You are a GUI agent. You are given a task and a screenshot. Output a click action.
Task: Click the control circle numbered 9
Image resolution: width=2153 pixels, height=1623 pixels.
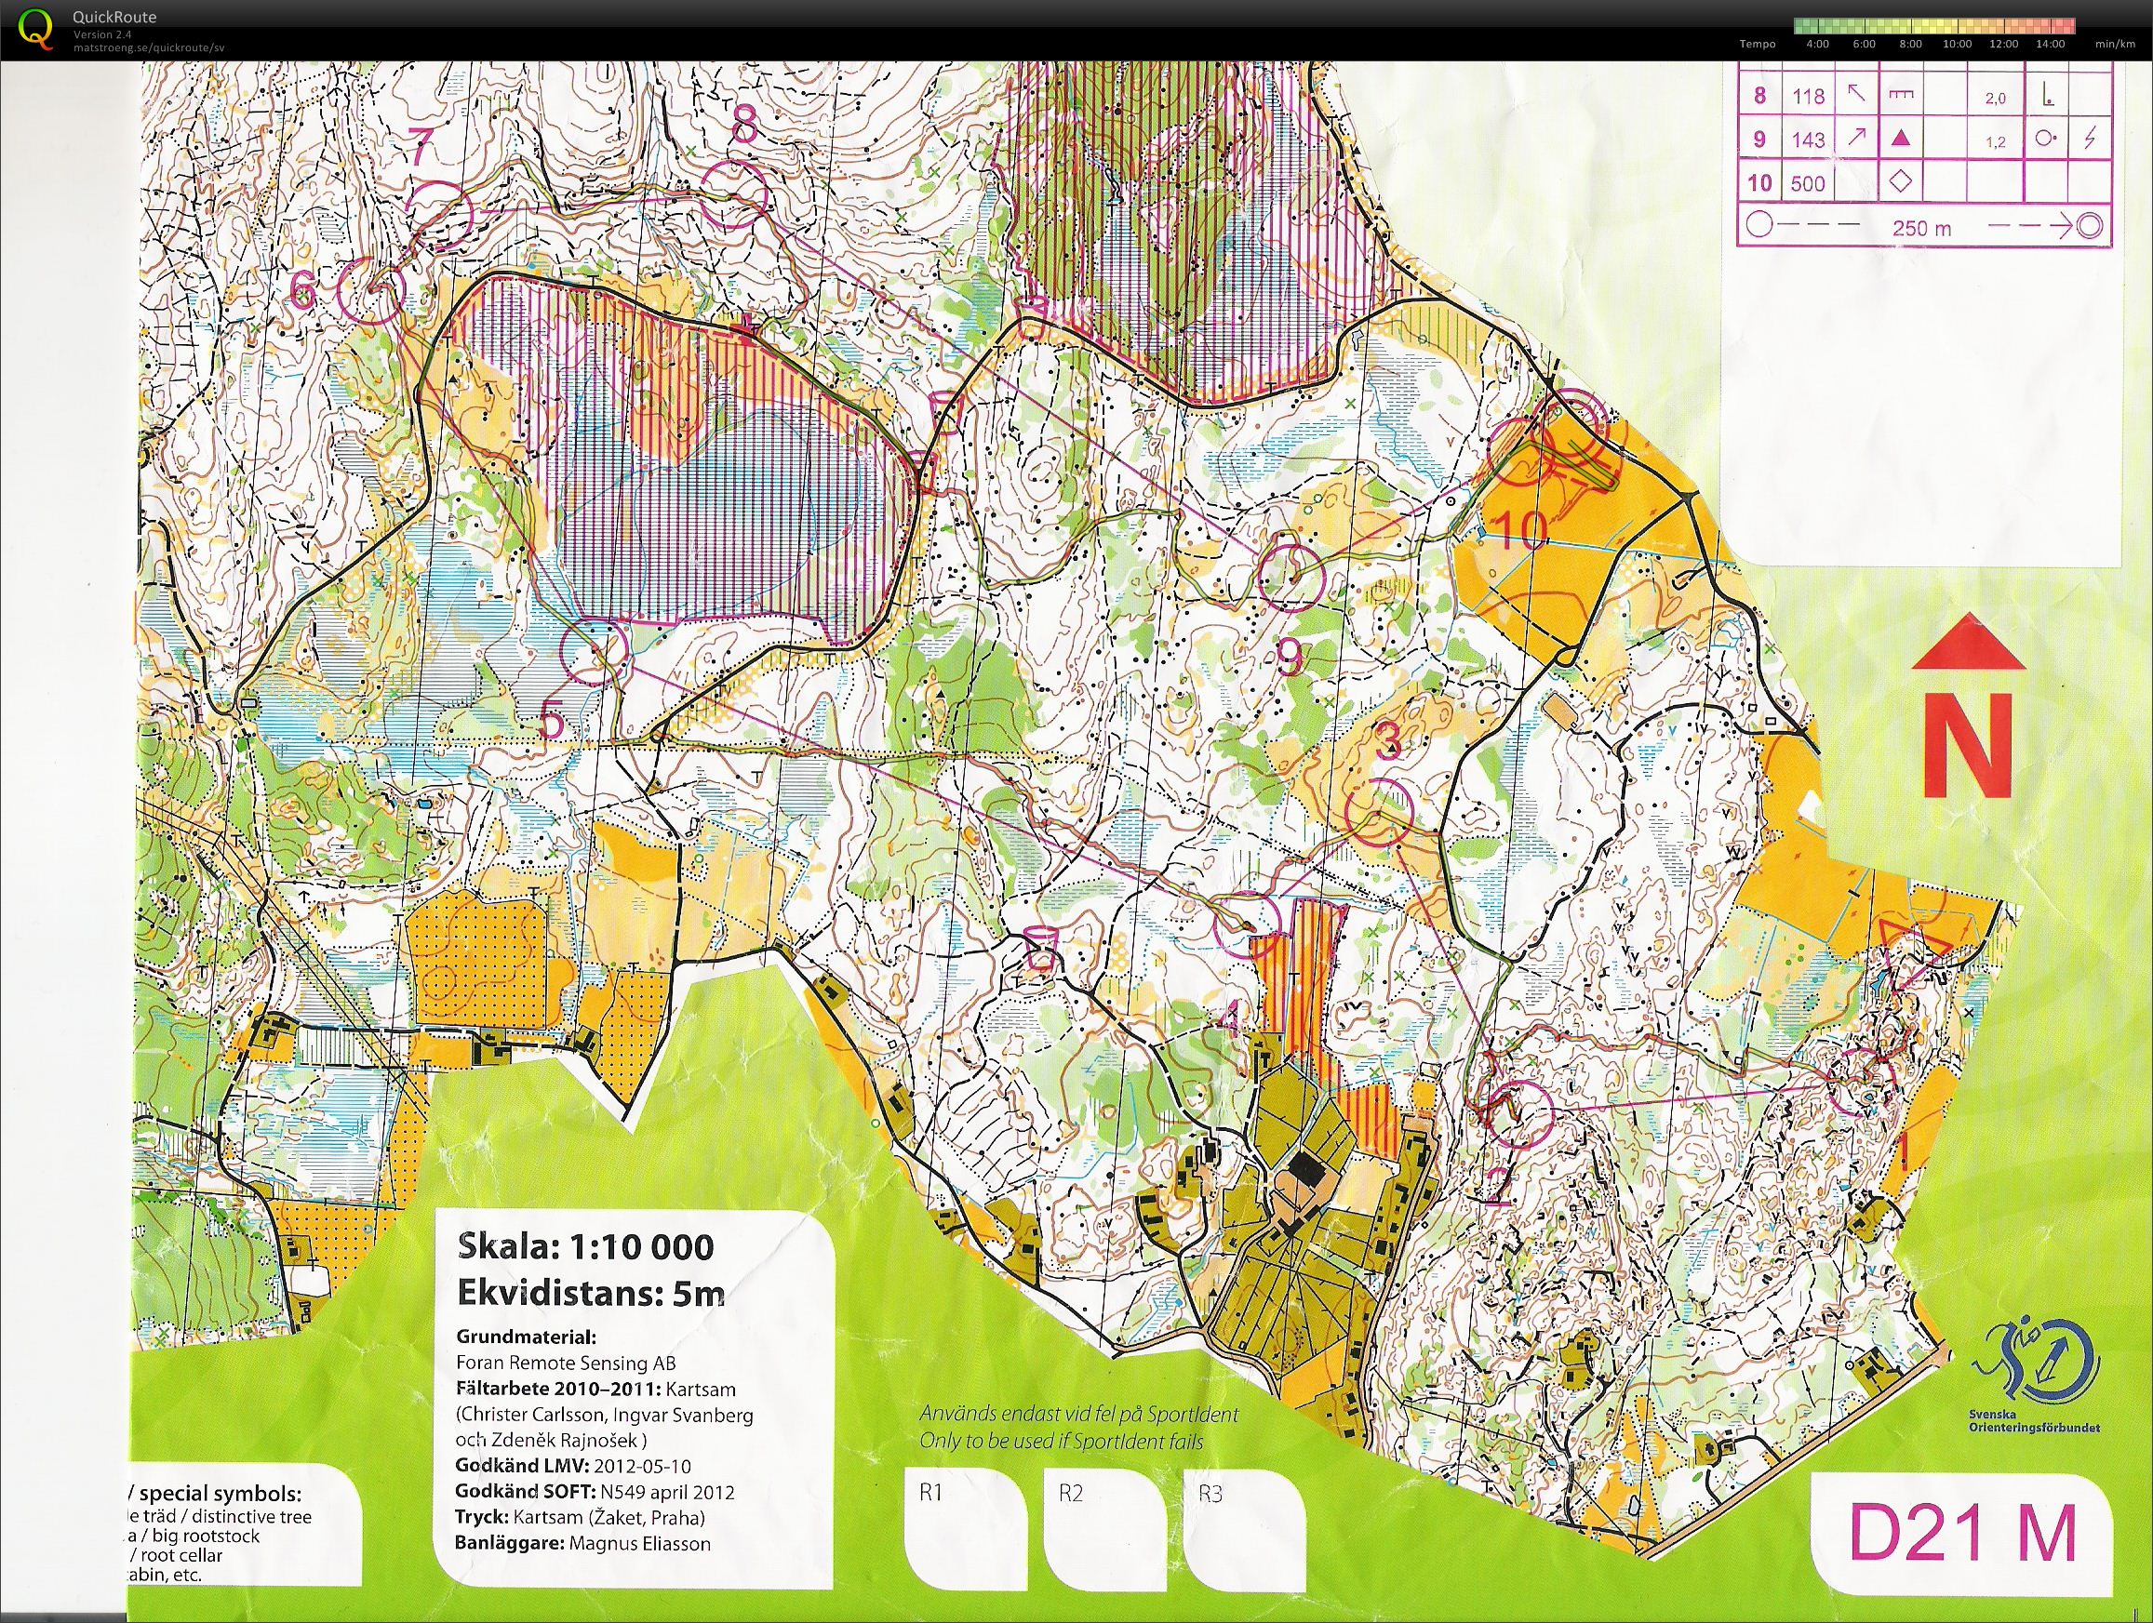[x=1291, y=577]
